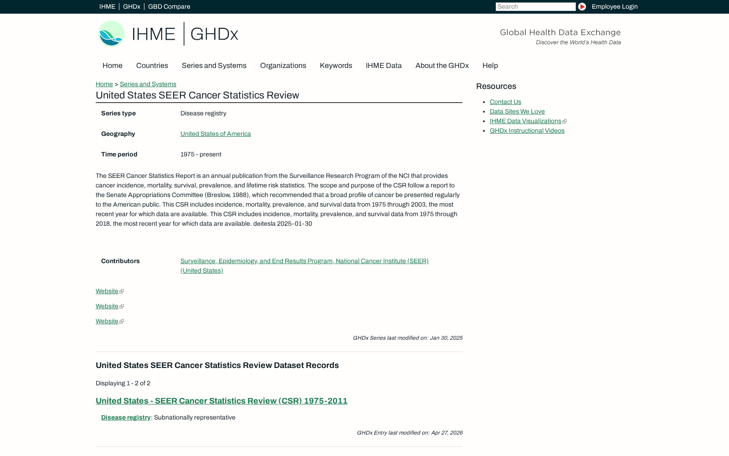Image resolution: width=729 pixels, height=456 pixels.
Task: Open United States of America geography link
Action: (x=216, y=134)
